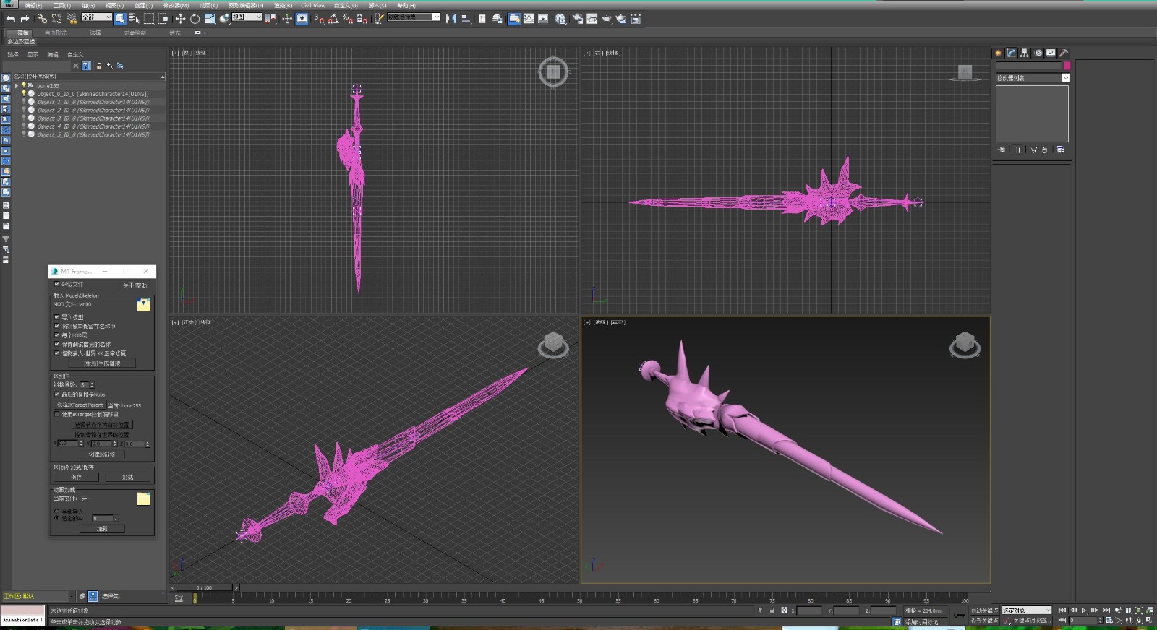
Task: Open the 渲染(R) menu
Action: [283, 5]
